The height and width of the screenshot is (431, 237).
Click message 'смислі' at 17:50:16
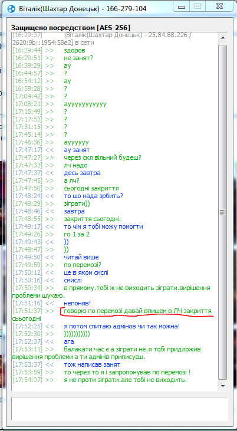click(73, 281)
